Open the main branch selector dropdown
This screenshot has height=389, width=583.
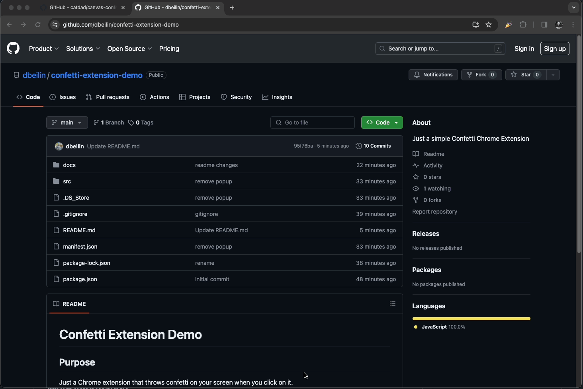tap(67, 123)
